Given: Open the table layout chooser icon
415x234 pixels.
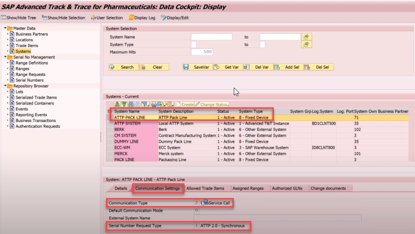Looking at the screenshot, I should [x=170, y=105].
